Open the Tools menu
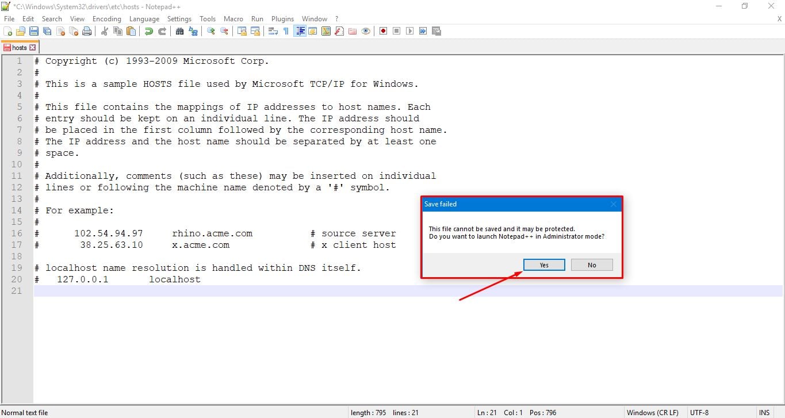Viewport: 785px width, 418px height. coord(208,19)
